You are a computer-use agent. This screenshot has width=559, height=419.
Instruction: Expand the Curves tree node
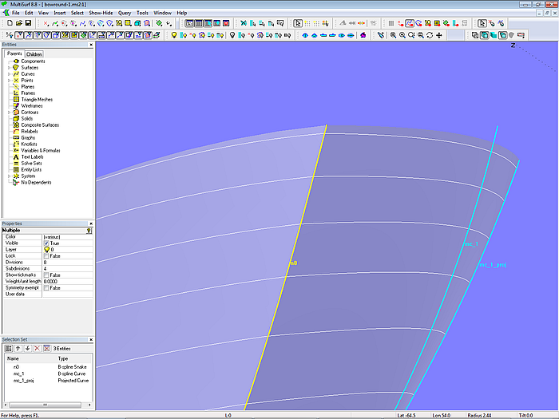(9, 74)
